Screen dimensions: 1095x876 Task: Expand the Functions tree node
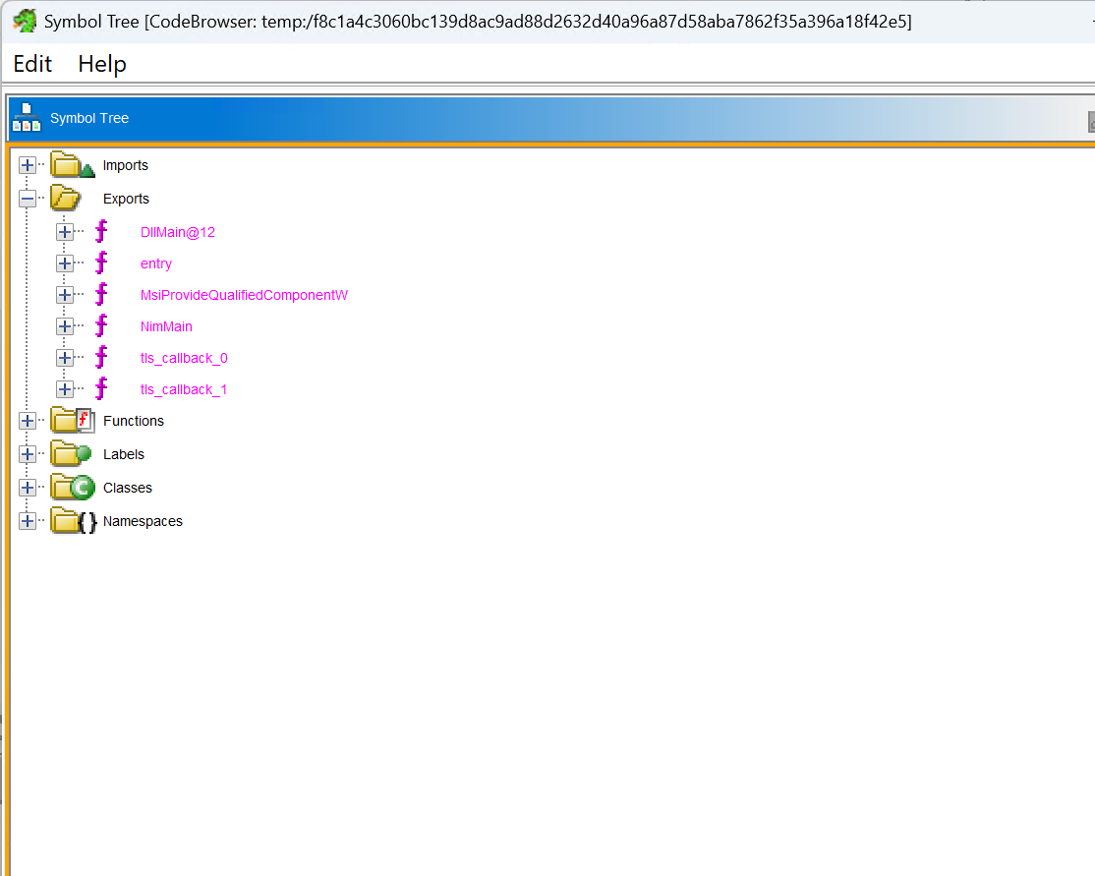coord(28,421)
